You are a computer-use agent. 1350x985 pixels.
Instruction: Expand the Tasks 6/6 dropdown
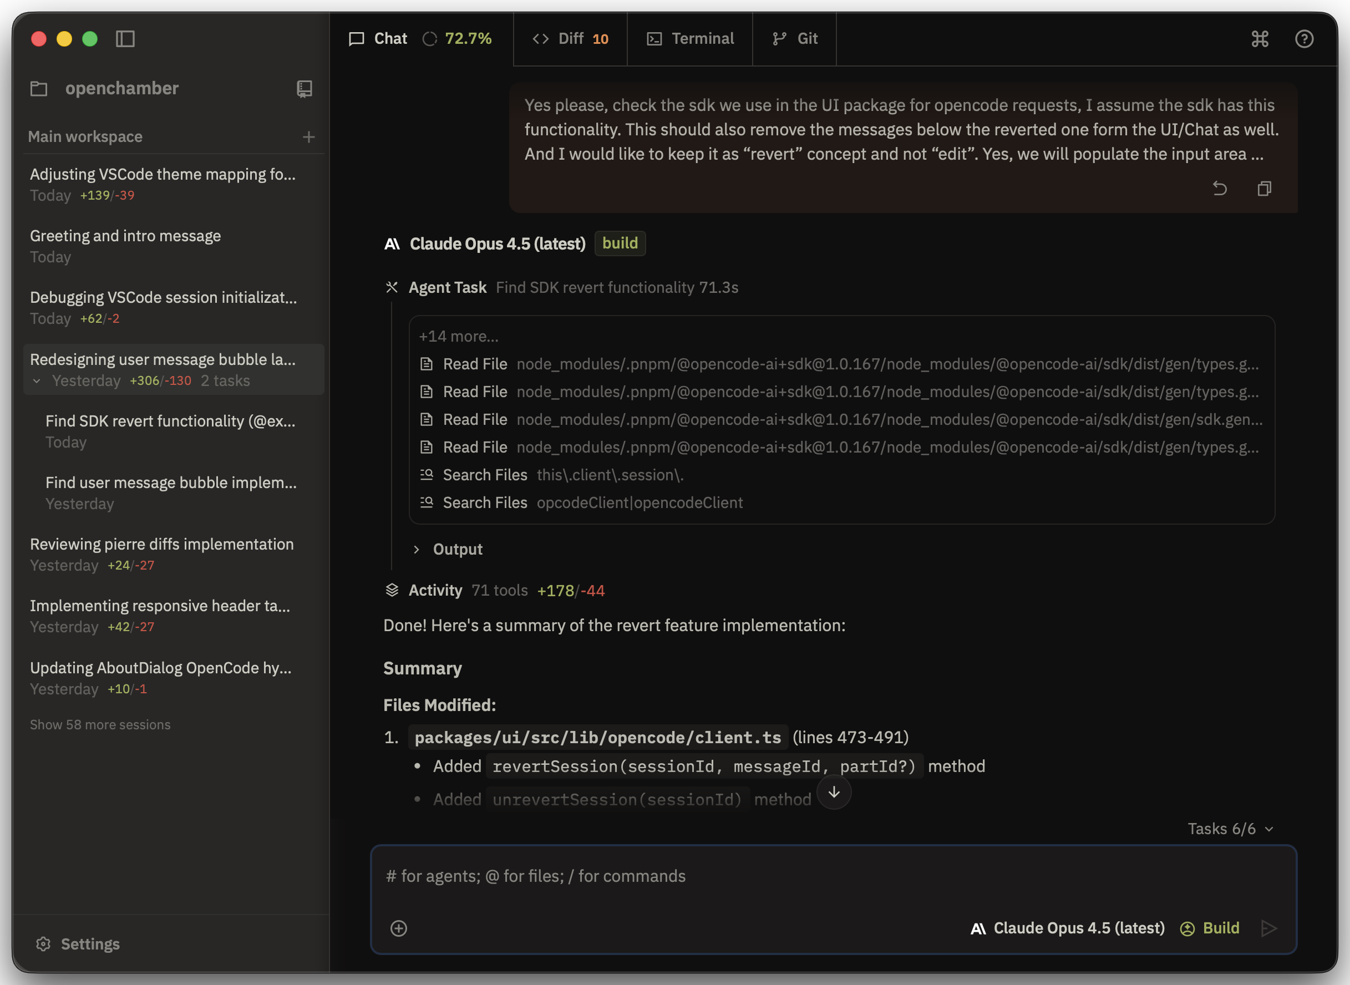click(x=1230, y=829)
